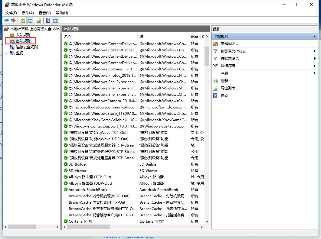321x239 pixels.
Task: Expand the 监视 tree node
Action: 6,53
